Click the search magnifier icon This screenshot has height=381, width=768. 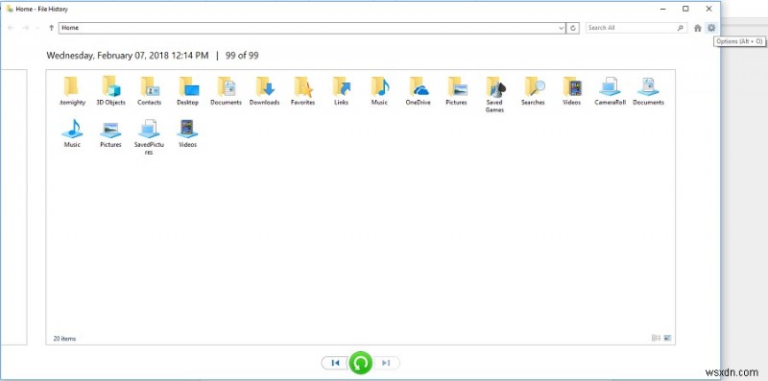(680, 28)
